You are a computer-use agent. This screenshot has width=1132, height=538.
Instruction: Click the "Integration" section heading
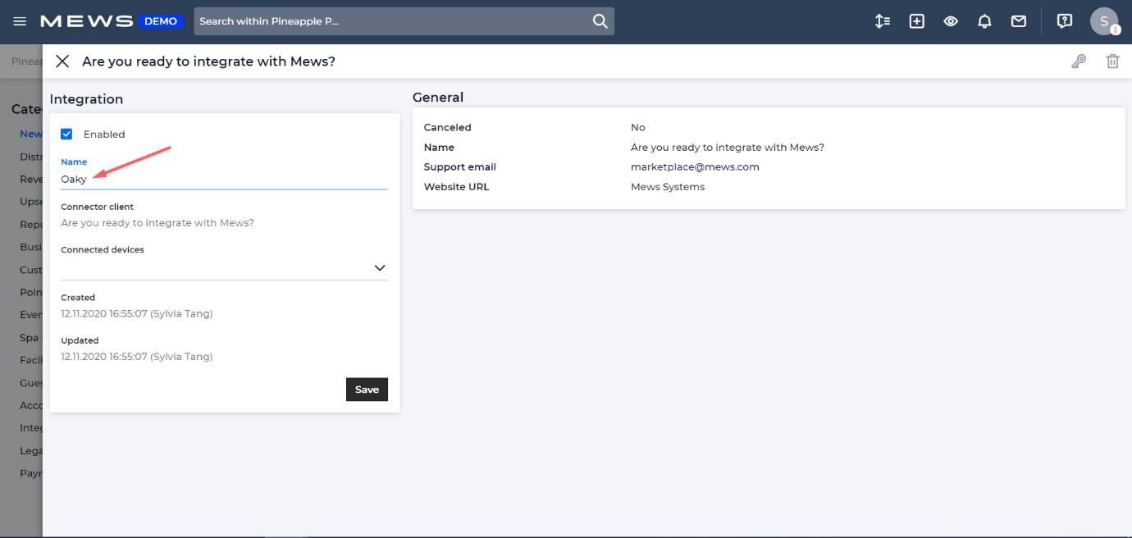pyautogui.click(x=86, y=99)
